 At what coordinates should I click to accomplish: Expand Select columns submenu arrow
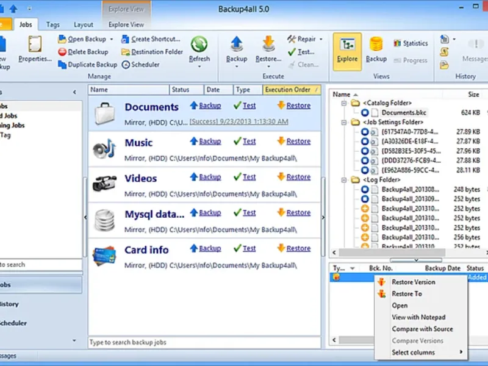(461, 352)
